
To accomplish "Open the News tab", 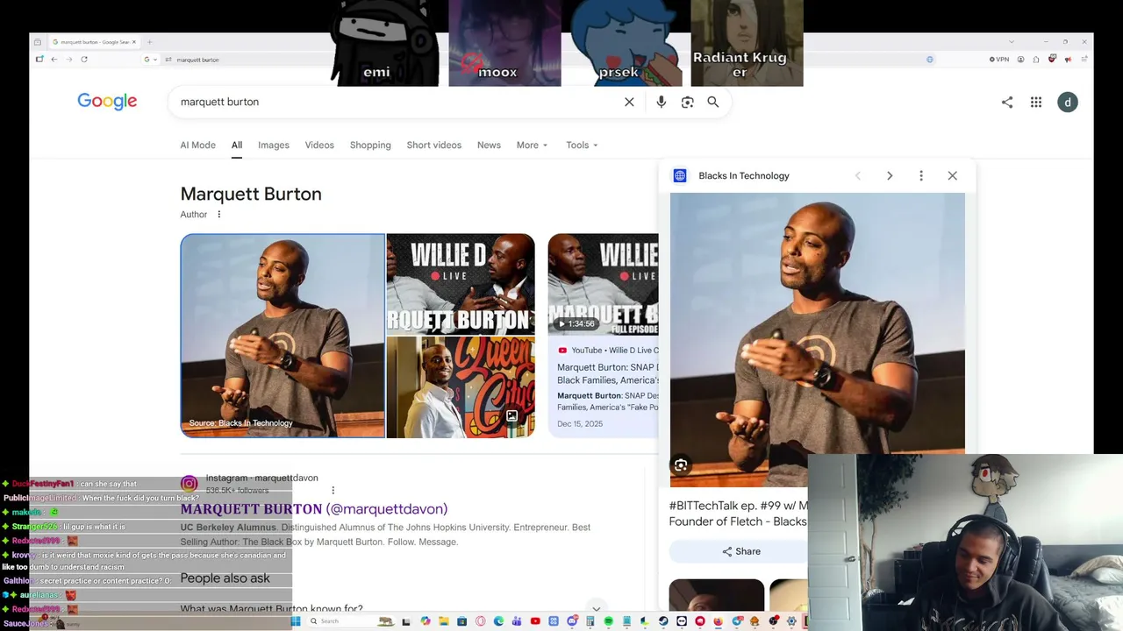I will pyautogui.click(x=489, y=145).
